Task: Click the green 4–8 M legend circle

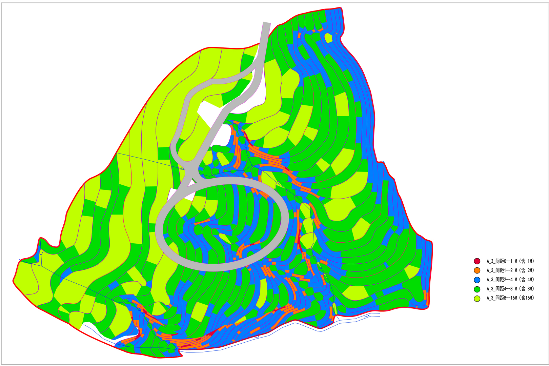Action: 477,289
